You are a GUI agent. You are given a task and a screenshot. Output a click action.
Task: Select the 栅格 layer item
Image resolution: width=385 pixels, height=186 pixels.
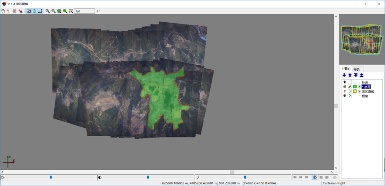pos(365,96)
